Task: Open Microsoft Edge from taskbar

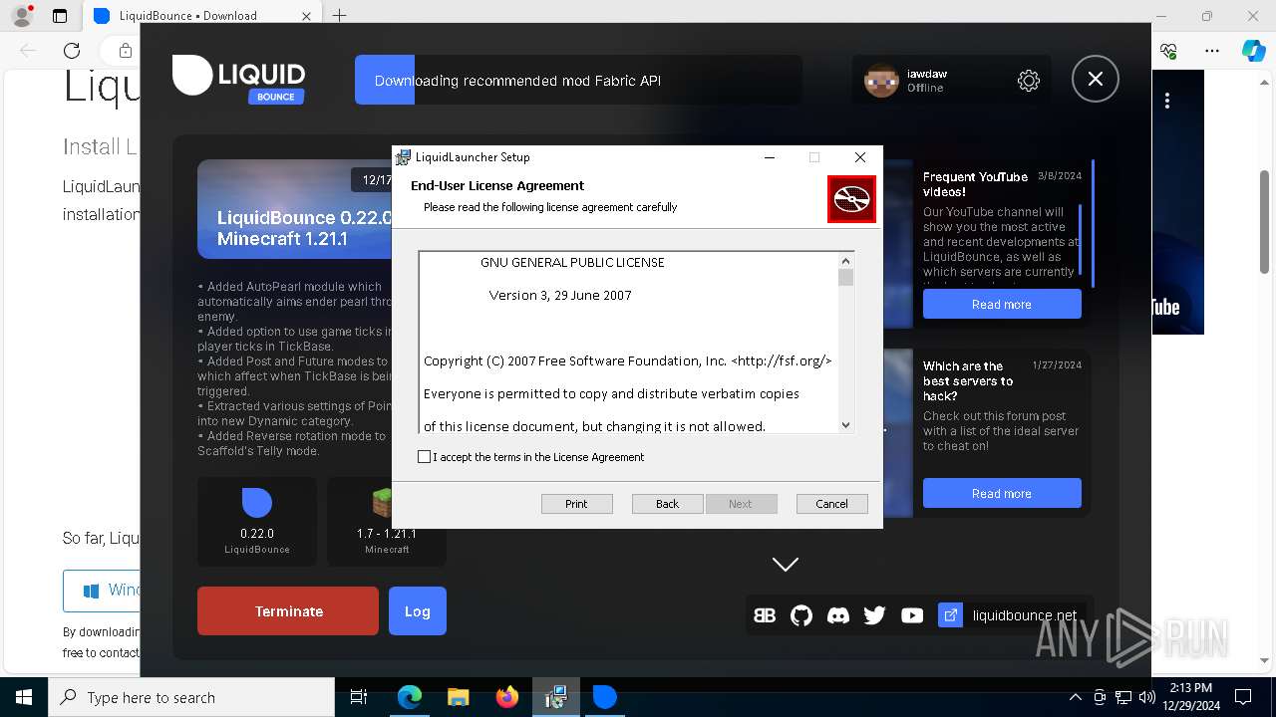Action: (x=410, y=697)
